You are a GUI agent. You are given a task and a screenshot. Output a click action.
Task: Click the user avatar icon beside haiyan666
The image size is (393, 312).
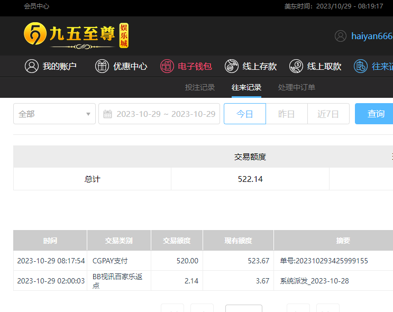341,36
